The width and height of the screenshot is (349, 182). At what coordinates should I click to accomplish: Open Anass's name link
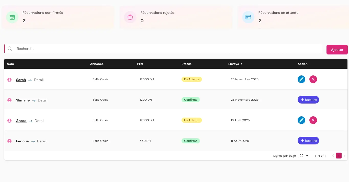tap(21, 121)
